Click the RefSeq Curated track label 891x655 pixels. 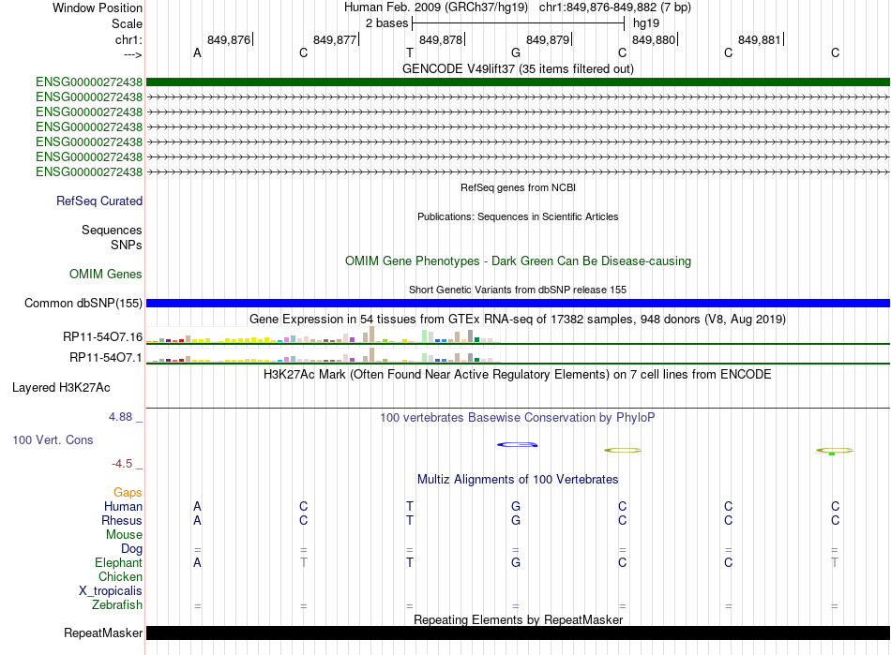[99, 201]
